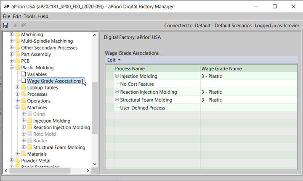Click the PCB folder icon
The width and height of the screenshot is (303, 181).
tap(18, 61)
